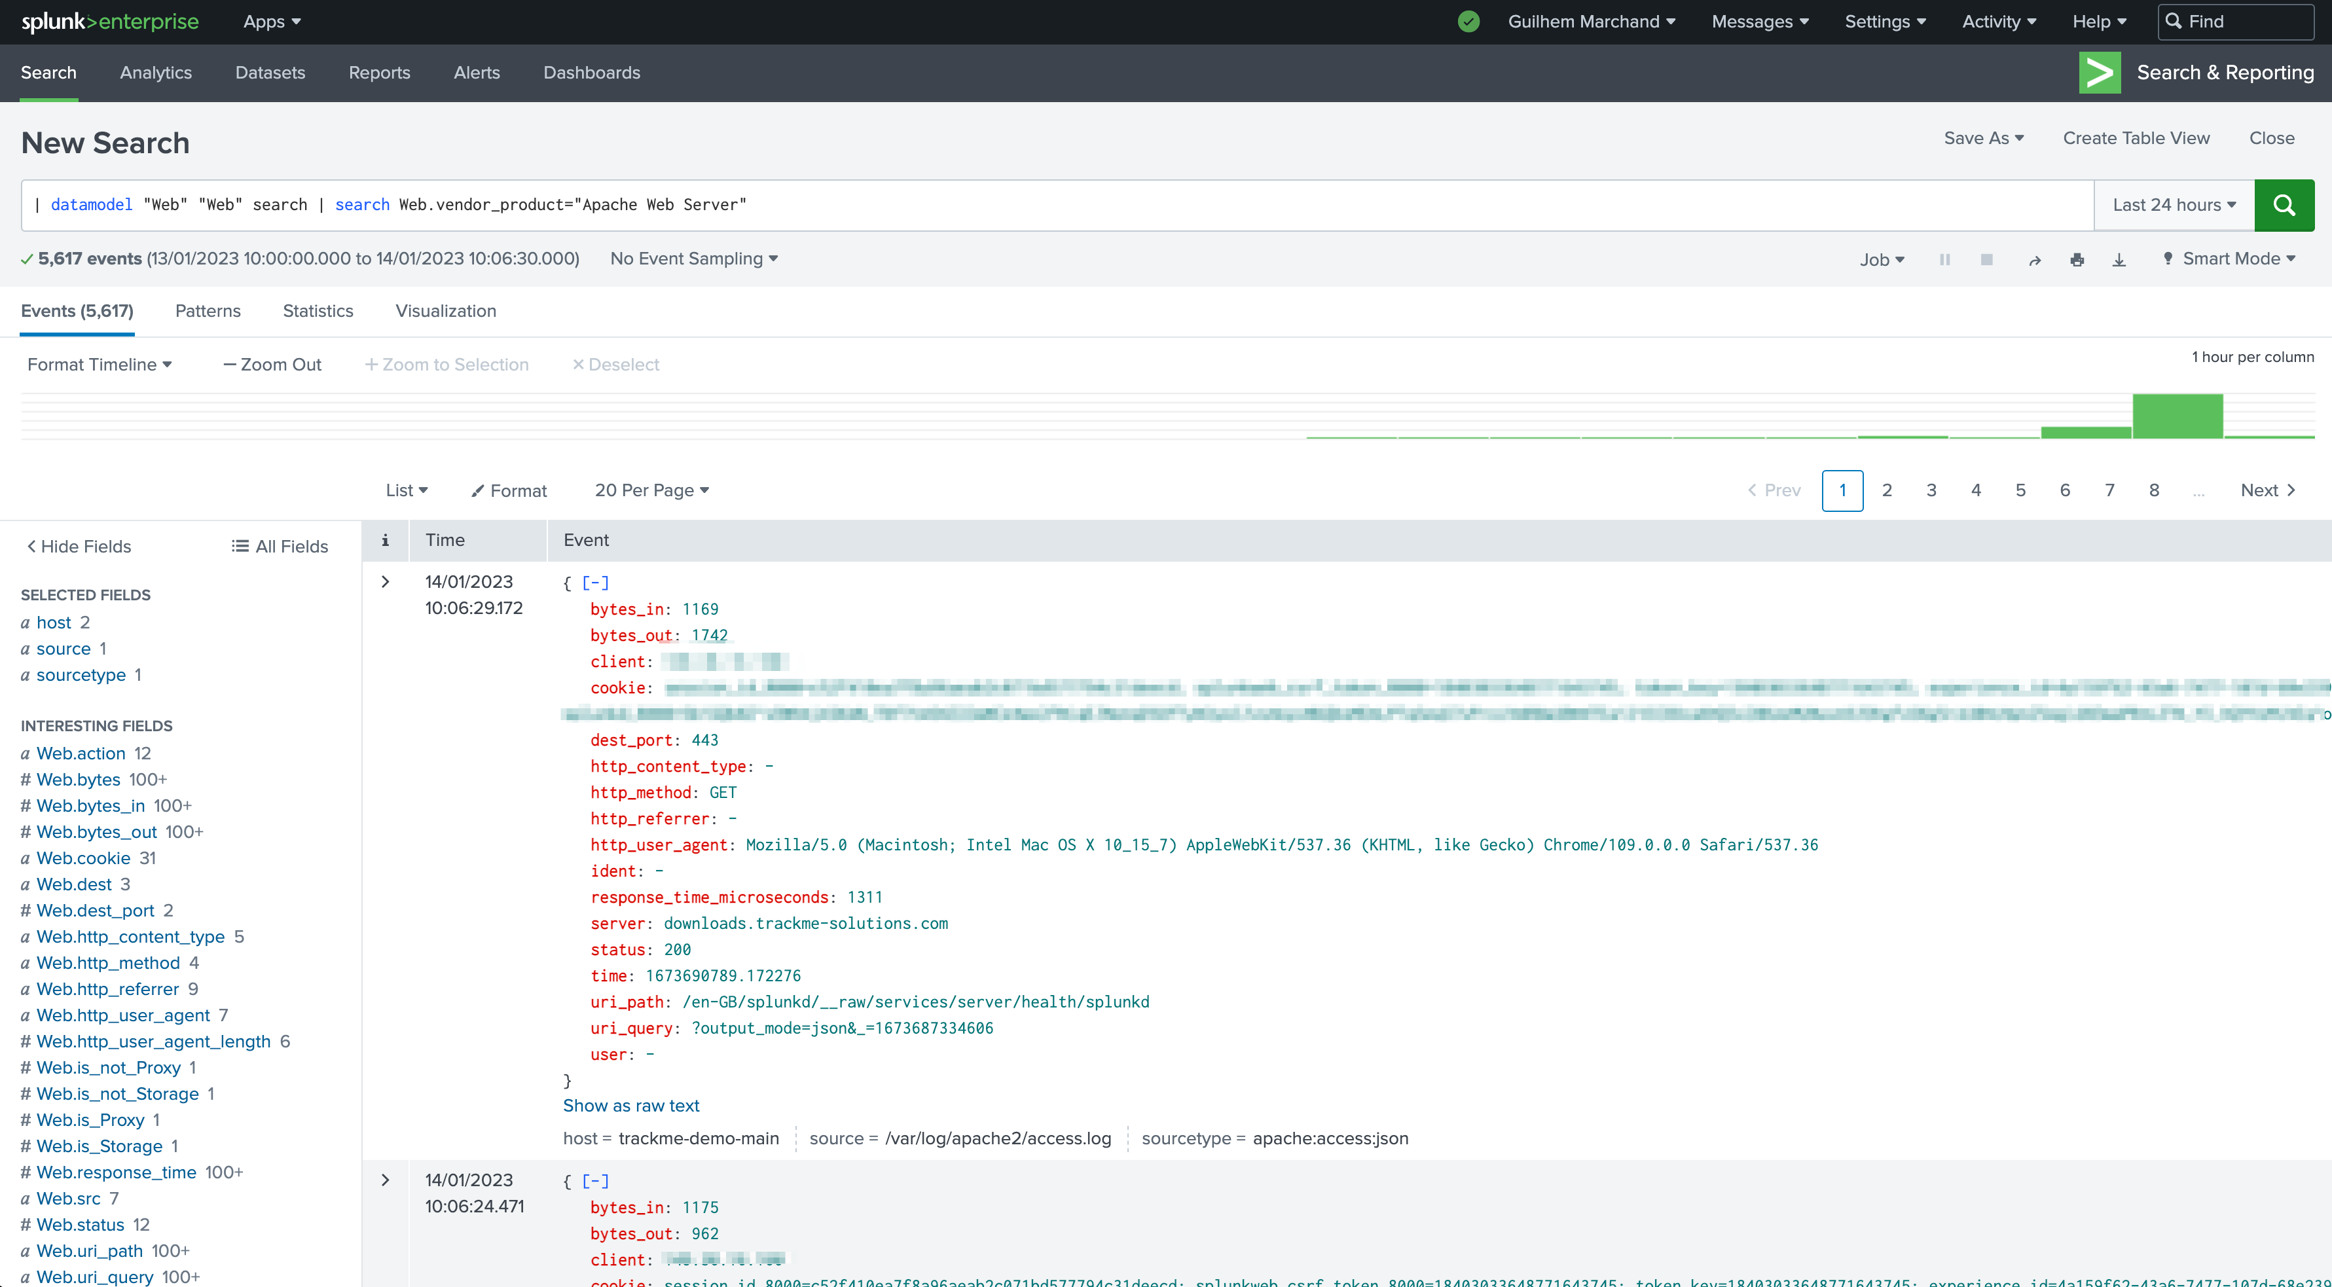The width and height of the screenshot is (2332, 1287).
Task: Click Show as raw text link
Action: (631, 1106)
